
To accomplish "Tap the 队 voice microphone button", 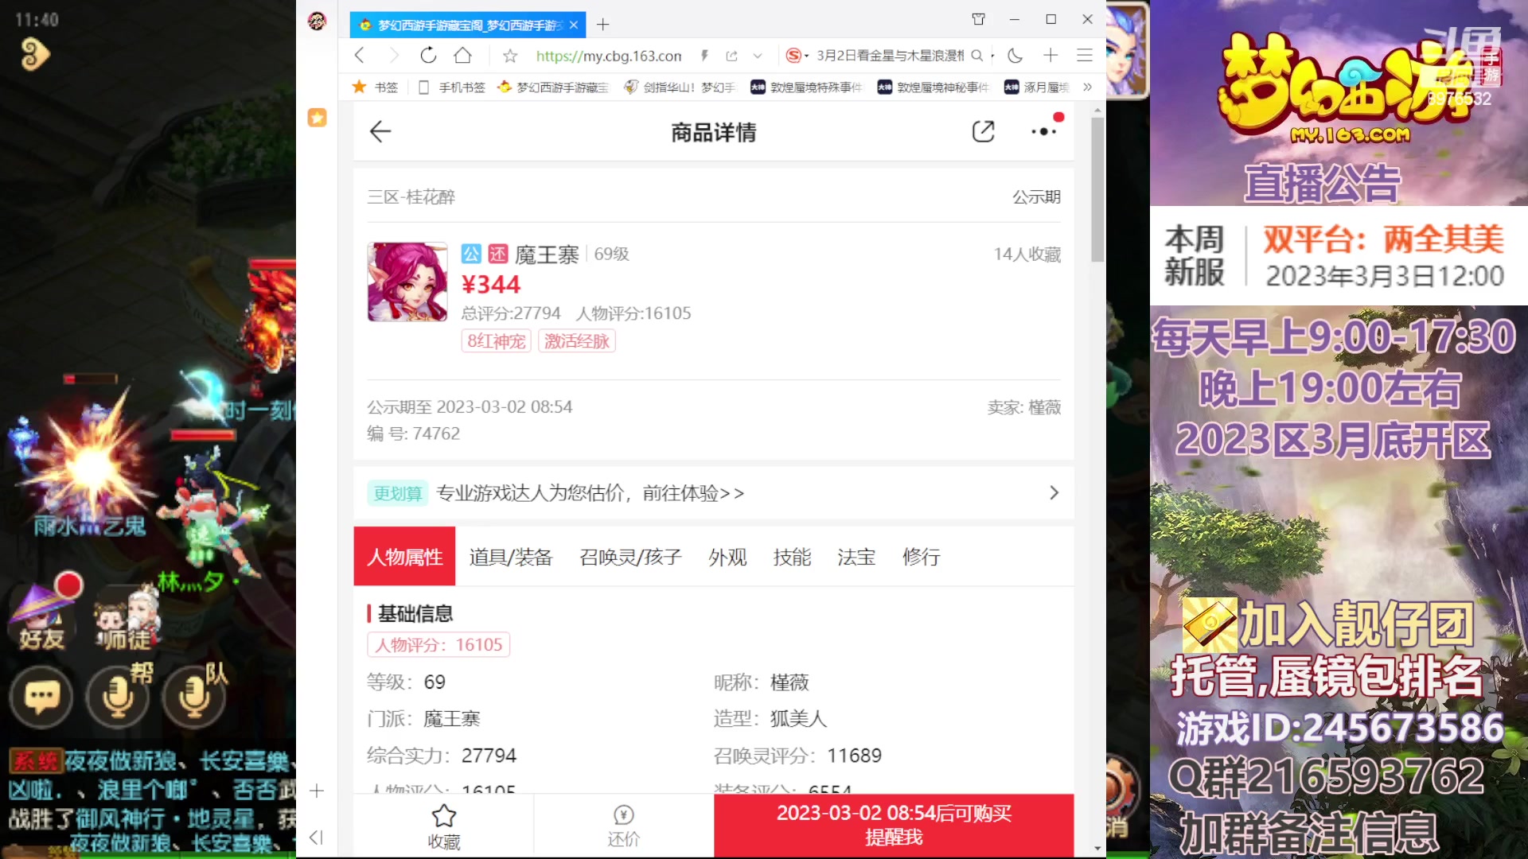I will click(194, 698).
